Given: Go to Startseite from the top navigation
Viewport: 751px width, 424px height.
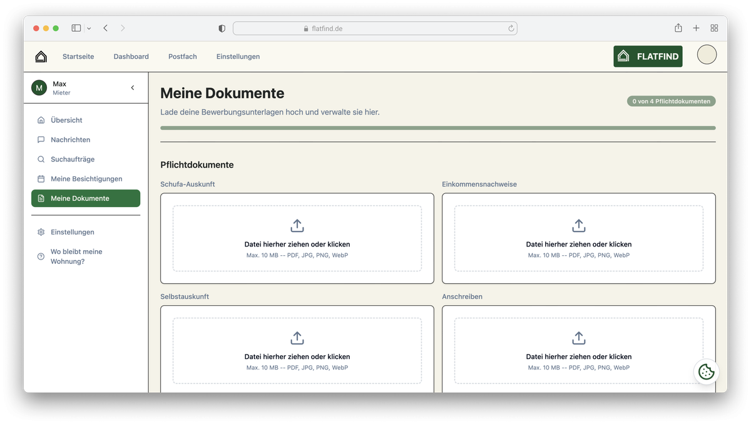Looking at the screenshot, I should [x=78, y=56].
